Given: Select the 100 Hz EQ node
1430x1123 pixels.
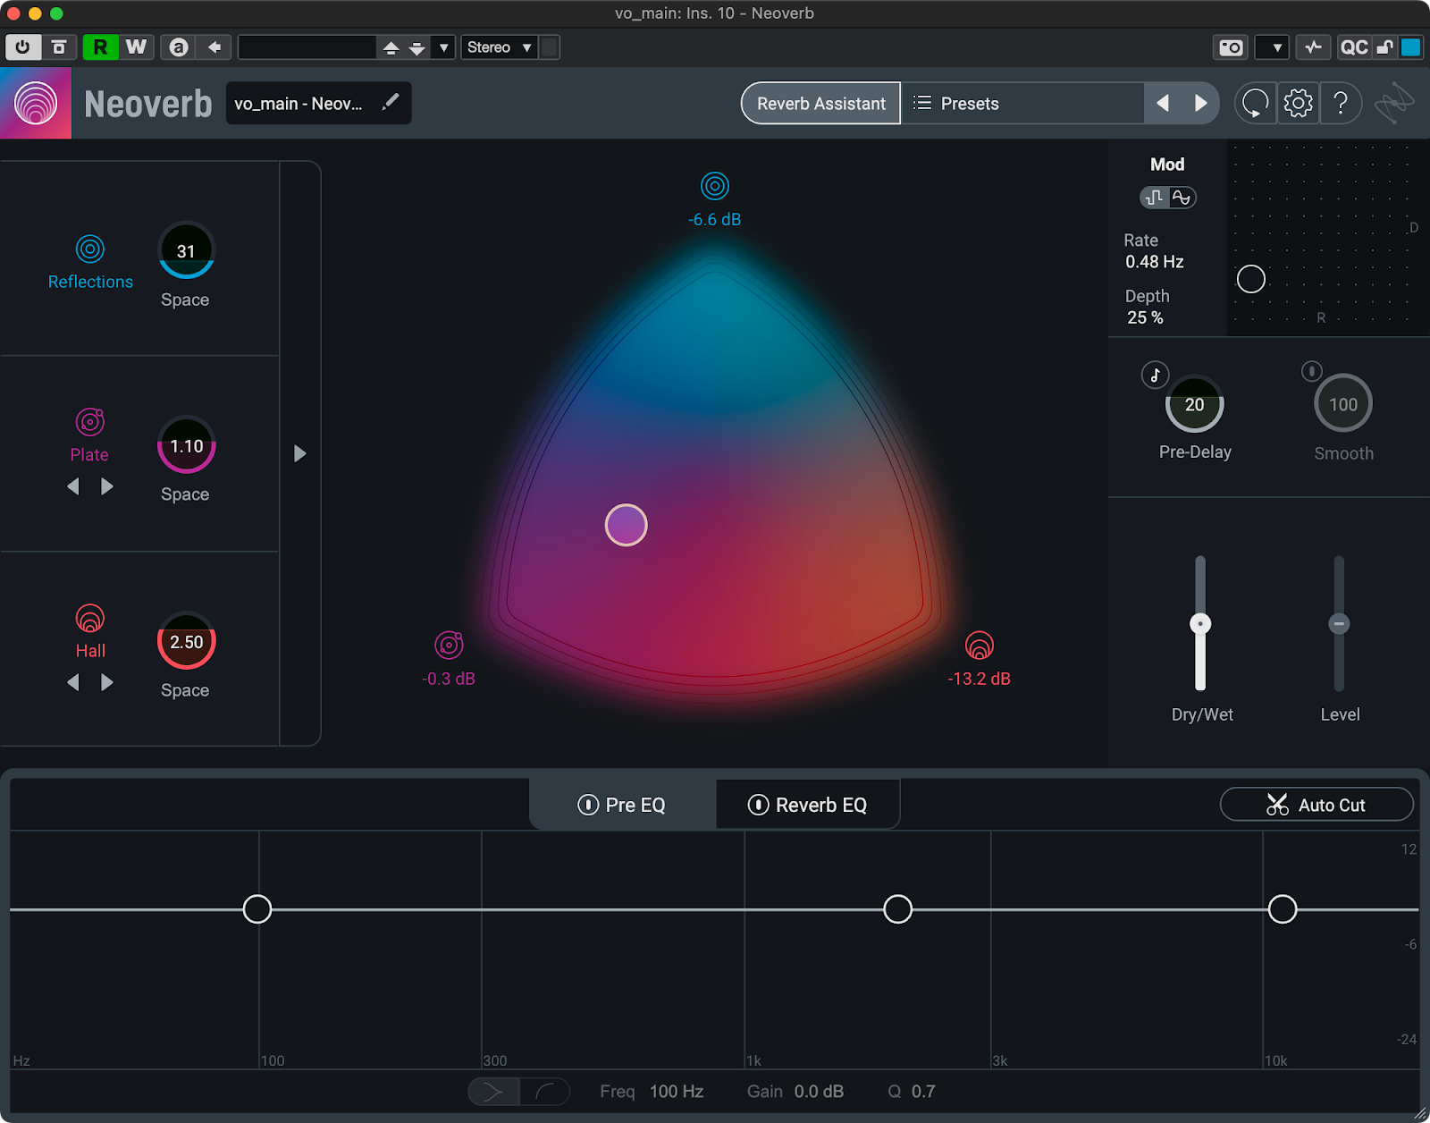Looking at the screenshot, I should click(257, 909).
